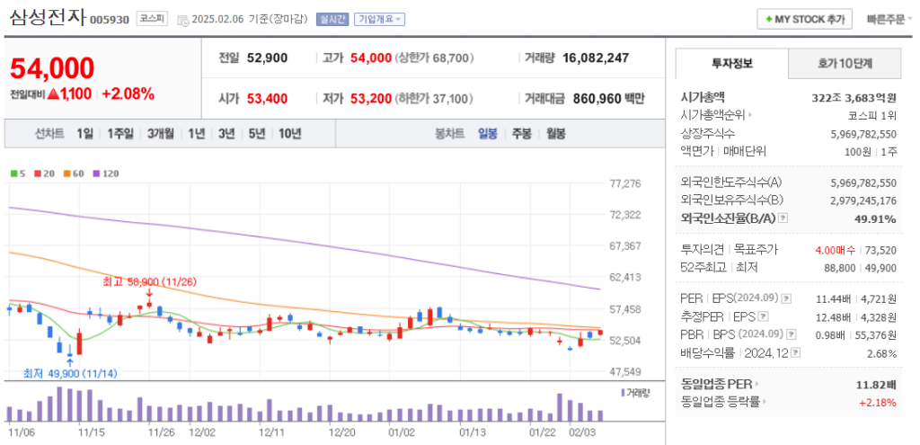This screenshot has width=920, height=445.
Task: Expand the arrow next to 동일업종 등락률
Action: coord(764,403)
